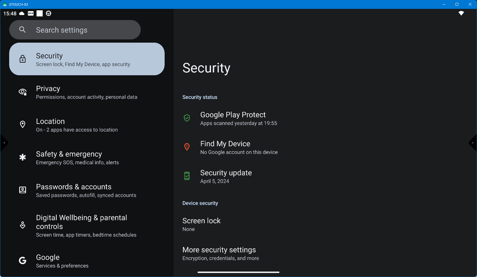Viewport: 477px width, 277px height.
Task: Click the Google G logo icon
Action: (x=23, y=260)
